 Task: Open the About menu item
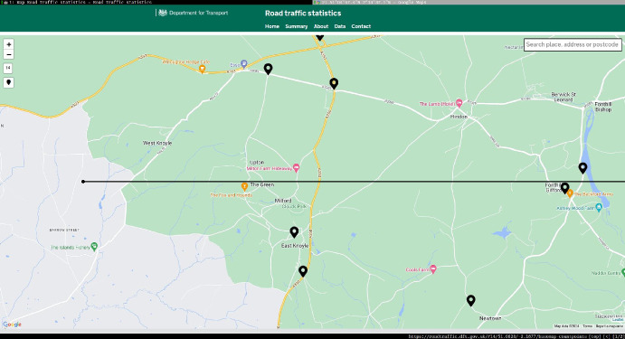tap(321, 26)
